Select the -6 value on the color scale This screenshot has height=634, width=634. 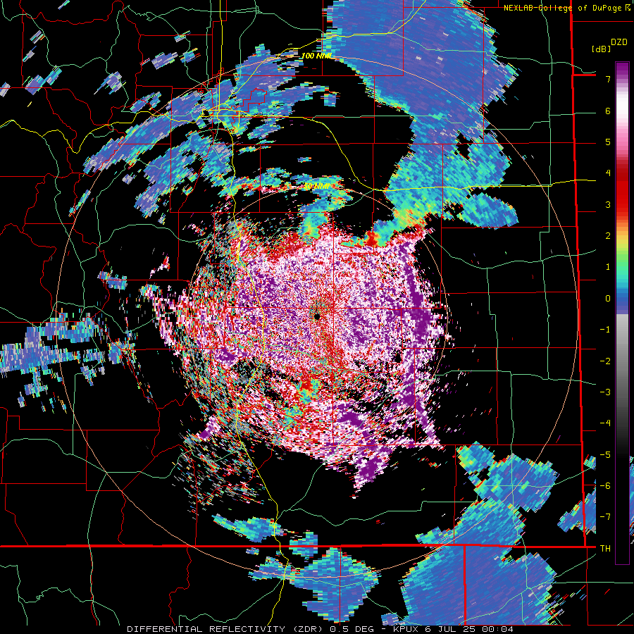tap(605, 486)
